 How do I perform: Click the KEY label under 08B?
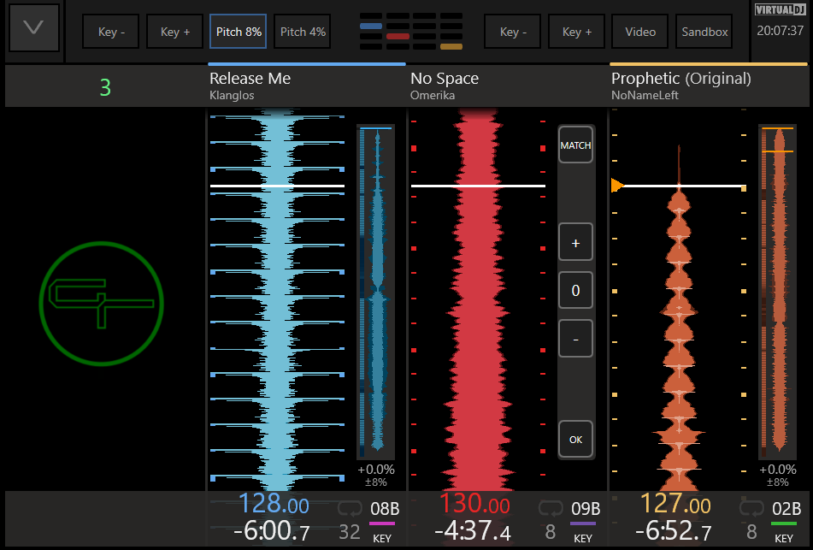pos(382,539)
